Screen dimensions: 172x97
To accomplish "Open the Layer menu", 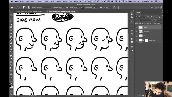I will pos(46,1).
